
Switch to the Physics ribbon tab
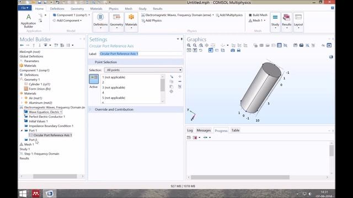tap(114, 9)
